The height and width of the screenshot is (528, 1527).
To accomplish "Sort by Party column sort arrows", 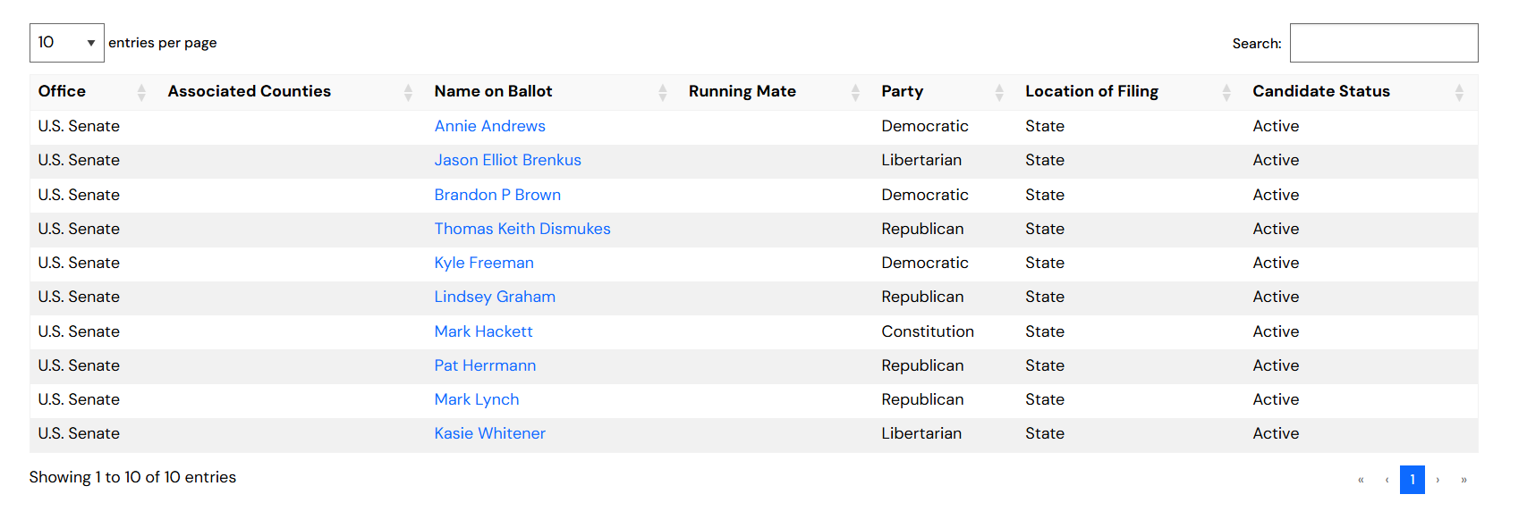I will (999, 92).
